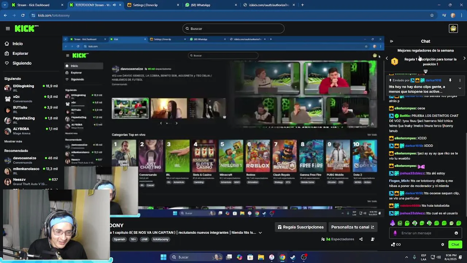Send the chat message
The image size is (467, 263).
(x=455, y=244)
